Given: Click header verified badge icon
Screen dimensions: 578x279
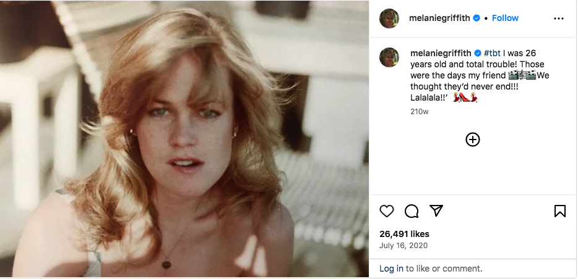Looking at the screenshot, I should (x=477, y=19).
